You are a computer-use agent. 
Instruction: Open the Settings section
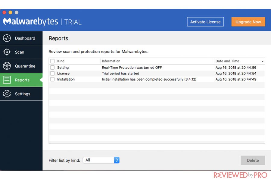(21, 94)
